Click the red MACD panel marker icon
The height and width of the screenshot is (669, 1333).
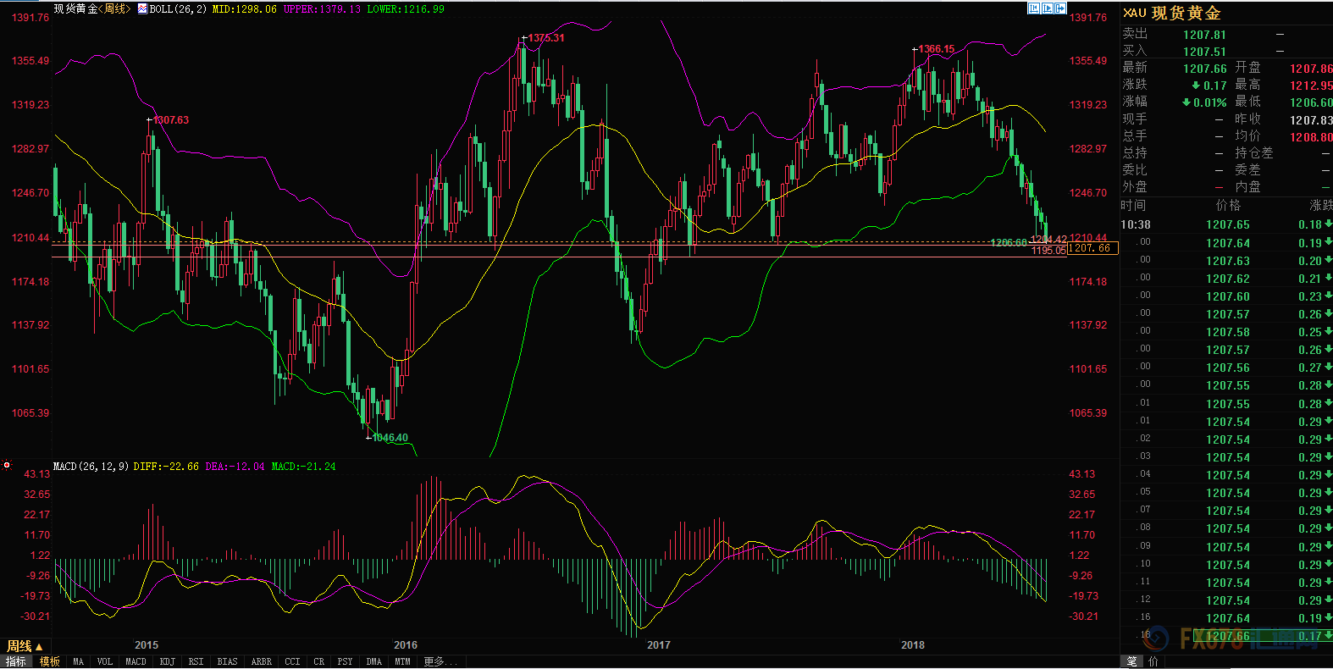tap(7, 465)
